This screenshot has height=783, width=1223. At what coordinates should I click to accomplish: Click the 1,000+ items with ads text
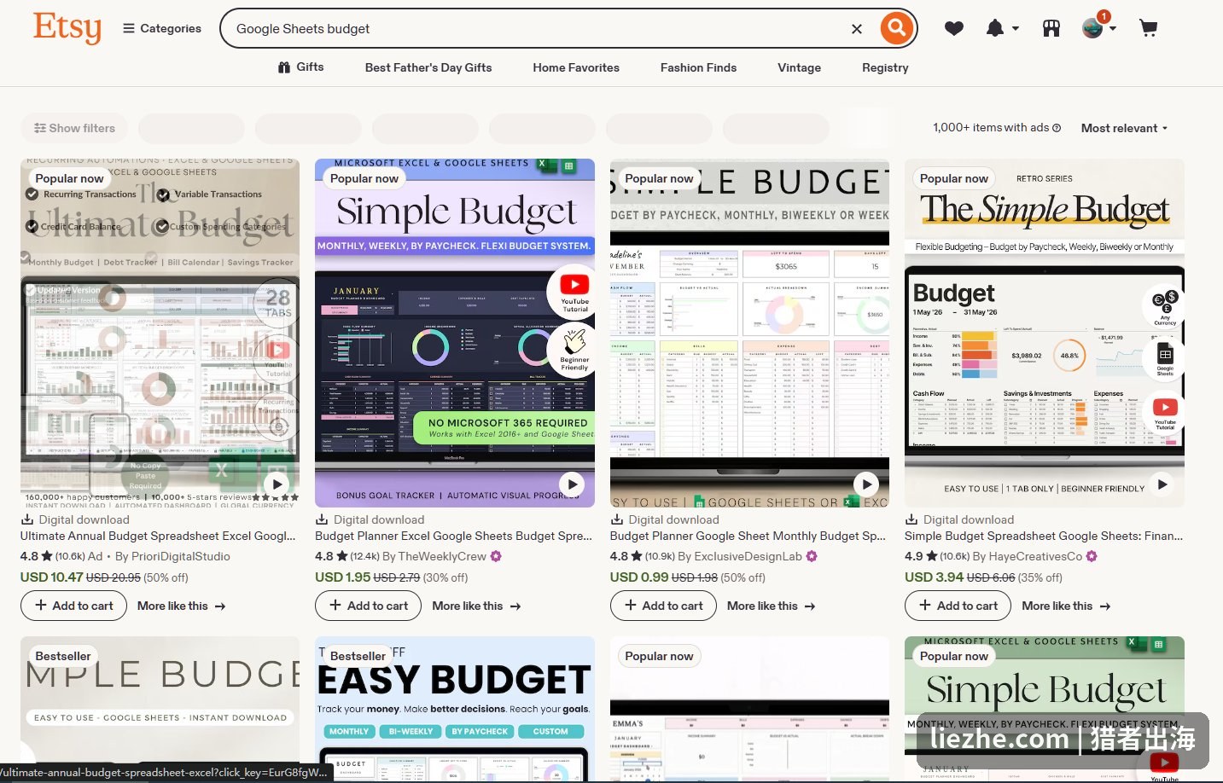[x=990, y=128]
